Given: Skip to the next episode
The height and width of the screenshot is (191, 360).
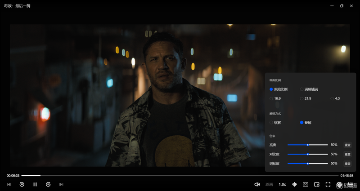Looking at the screenshot, I should 61,184.
